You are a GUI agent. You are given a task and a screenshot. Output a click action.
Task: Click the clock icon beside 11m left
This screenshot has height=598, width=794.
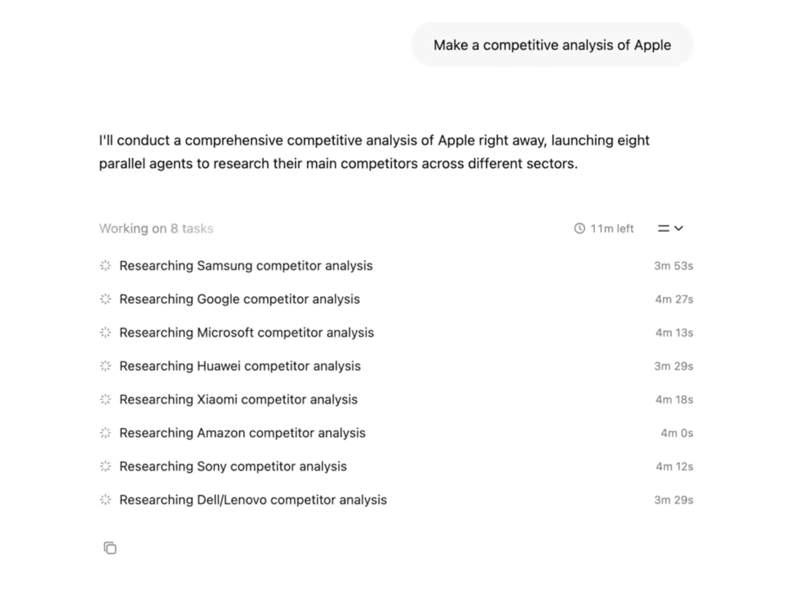coord(580,228)
